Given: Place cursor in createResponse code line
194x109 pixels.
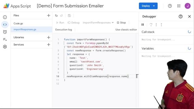Looking at the screenshot, I should (96, 51).
